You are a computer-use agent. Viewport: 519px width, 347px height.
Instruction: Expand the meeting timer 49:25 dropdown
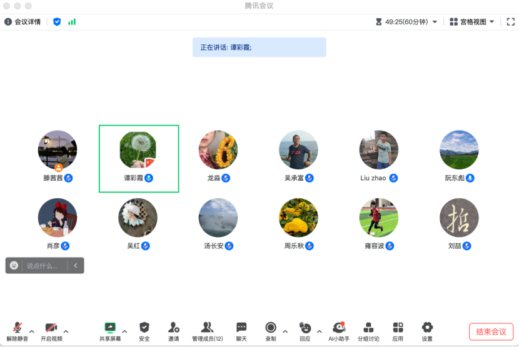click(435, 22)
